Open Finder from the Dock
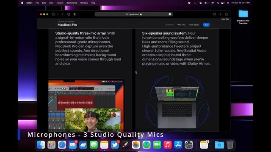The height and width of the screenshot is (152, 271). pyautogui.click(x=41, y=145)
